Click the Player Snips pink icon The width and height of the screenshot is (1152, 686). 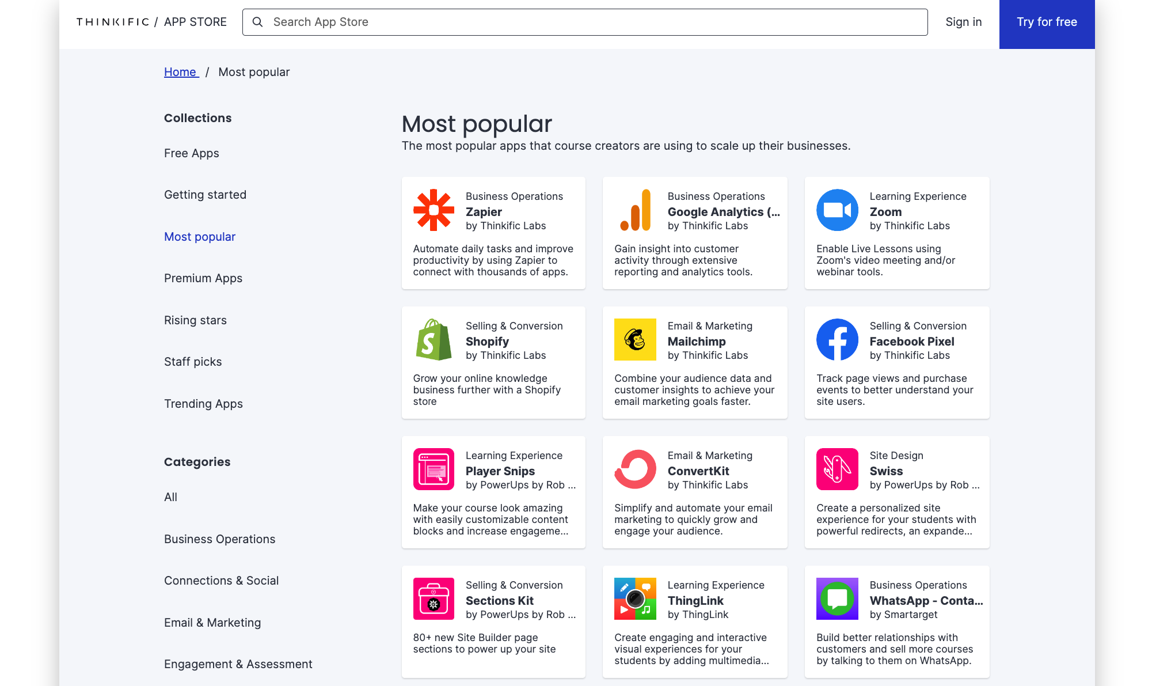coord(434,469)
